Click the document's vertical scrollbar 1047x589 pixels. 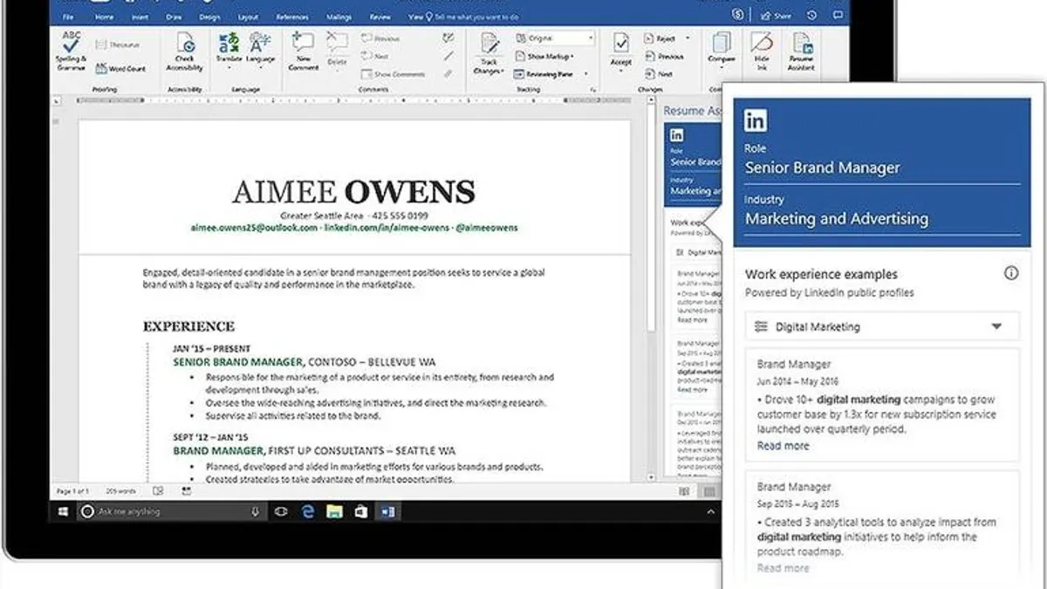coord(651,288)
